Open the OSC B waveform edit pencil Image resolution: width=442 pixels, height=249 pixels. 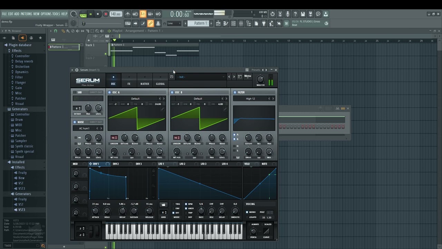(225, 109)
